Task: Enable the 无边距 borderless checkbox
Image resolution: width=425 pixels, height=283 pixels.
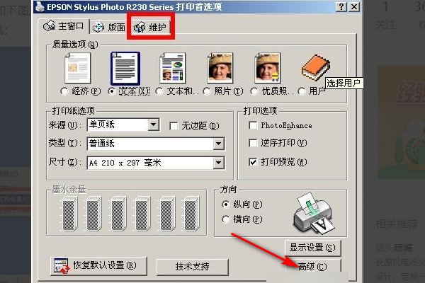Action: click(174, 126)
